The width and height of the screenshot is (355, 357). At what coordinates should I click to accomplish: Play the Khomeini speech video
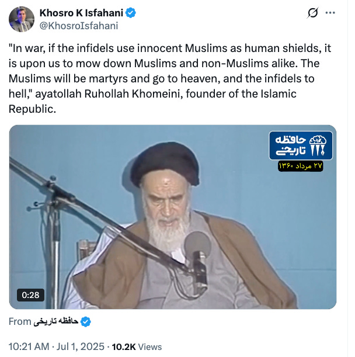[x=173, y=217]
